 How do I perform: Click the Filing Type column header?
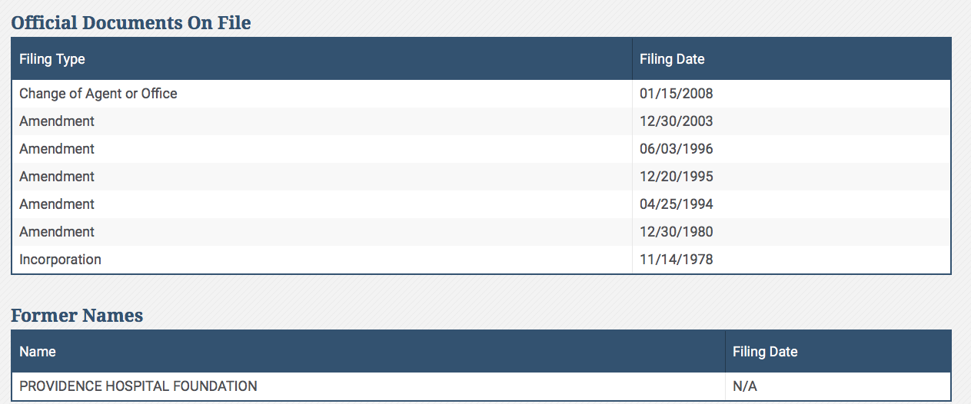click(52, 59)
